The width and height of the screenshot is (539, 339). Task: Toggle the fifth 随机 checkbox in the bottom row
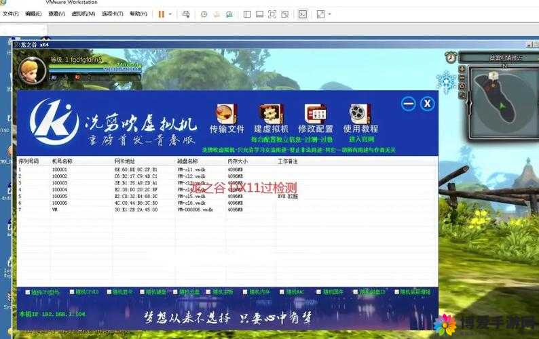pos(175,292)
